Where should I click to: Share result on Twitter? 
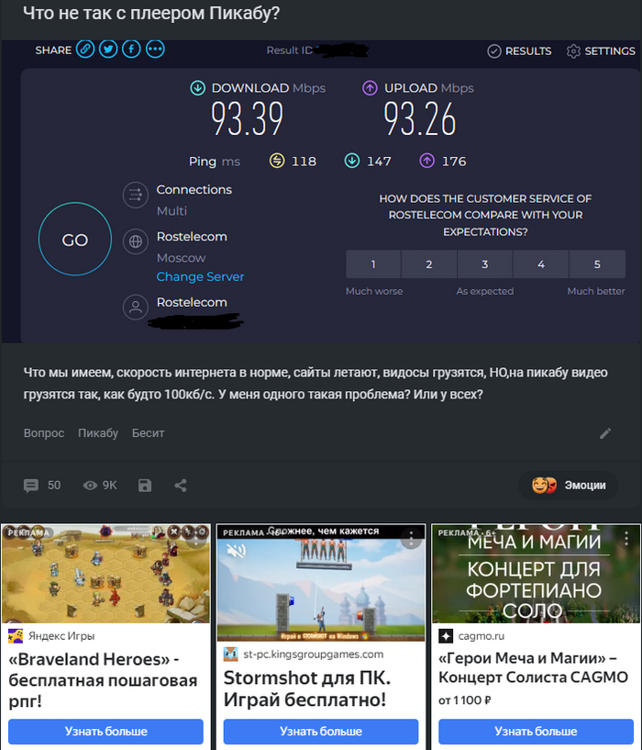pos(108,50)
